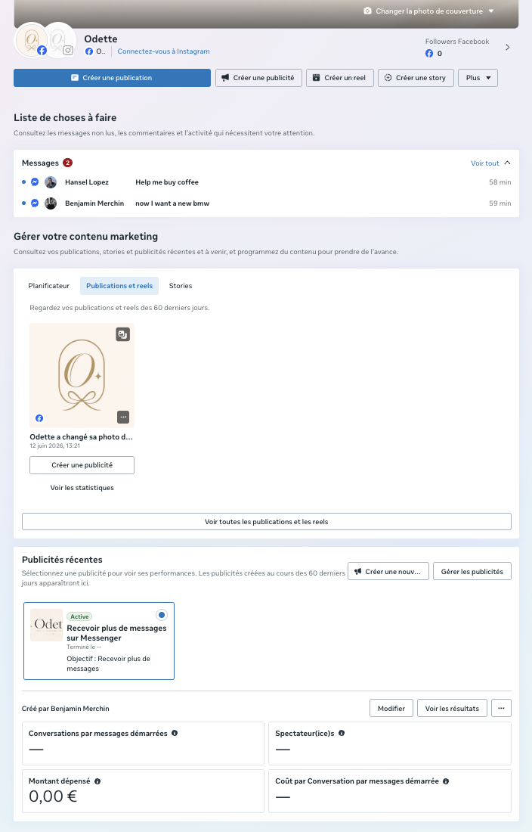Switch to the Planificateur tab
The height and width of the screenshot is (832, 532).
[49, 286]
